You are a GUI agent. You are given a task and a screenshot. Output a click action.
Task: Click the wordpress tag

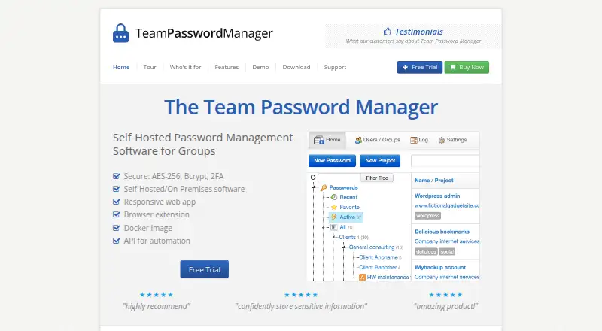click(x=427, y=216)
